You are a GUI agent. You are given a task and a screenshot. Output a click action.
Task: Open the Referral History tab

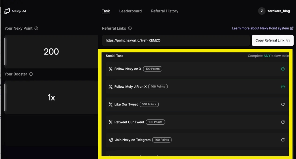(x=164, y=11)
